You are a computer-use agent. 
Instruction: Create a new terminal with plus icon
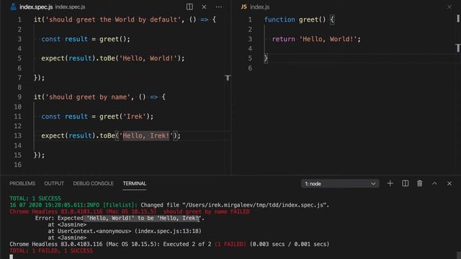tap(390, 183)
